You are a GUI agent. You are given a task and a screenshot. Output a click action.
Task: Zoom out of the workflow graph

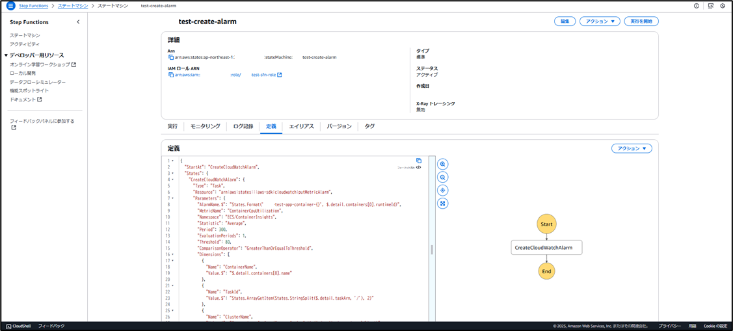pyautogui.click(x=443, y=177)
